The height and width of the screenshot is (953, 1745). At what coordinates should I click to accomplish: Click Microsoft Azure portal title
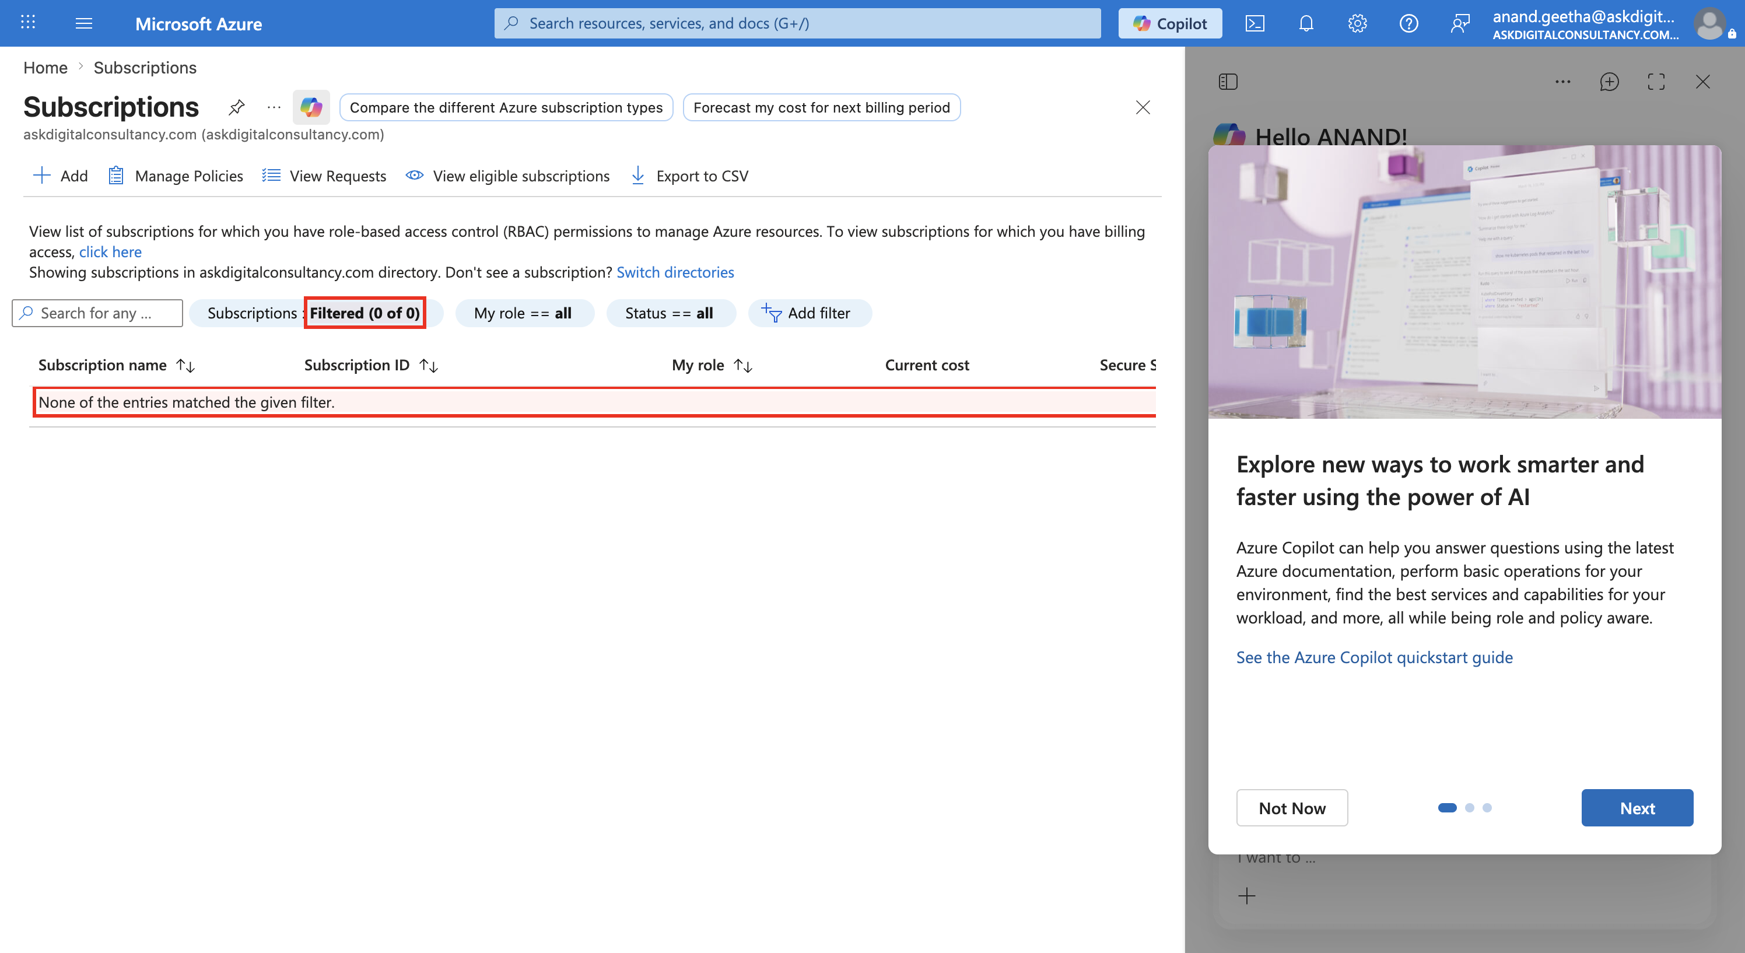tap(198, 24)
